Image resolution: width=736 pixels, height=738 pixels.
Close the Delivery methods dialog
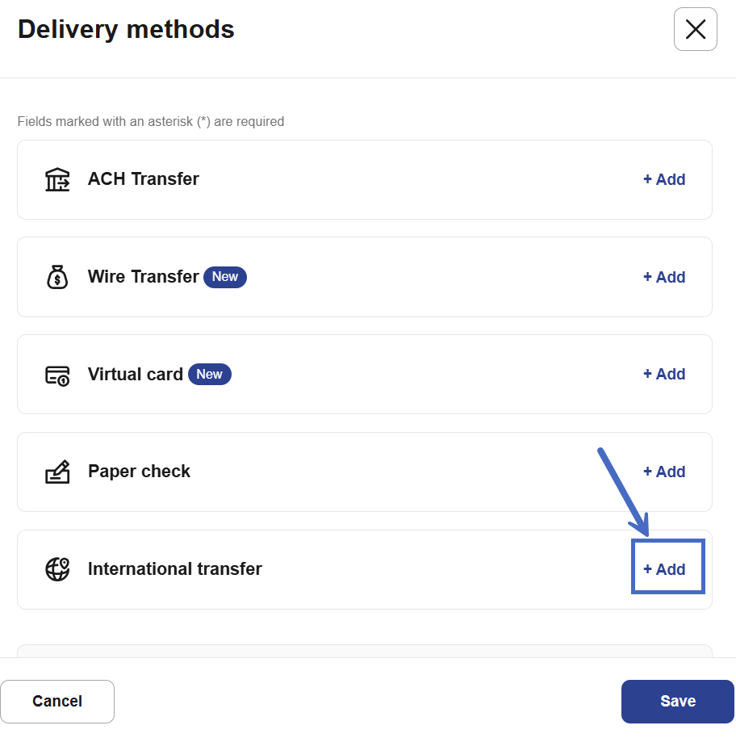tap(695, 30)
